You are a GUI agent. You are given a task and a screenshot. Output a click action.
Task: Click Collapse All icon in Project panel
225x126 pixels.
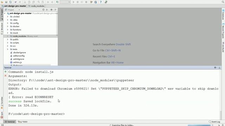(x=47, y=10)
